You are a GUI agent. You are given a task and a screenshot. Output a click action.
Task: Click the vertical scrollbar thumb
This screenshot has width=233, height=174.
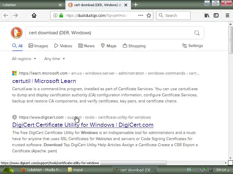point(230,40)
